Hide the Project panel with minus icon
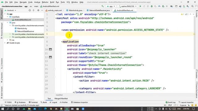Image resolution: width=198 pixels, height=111 pixels. (x=42, y=10)
